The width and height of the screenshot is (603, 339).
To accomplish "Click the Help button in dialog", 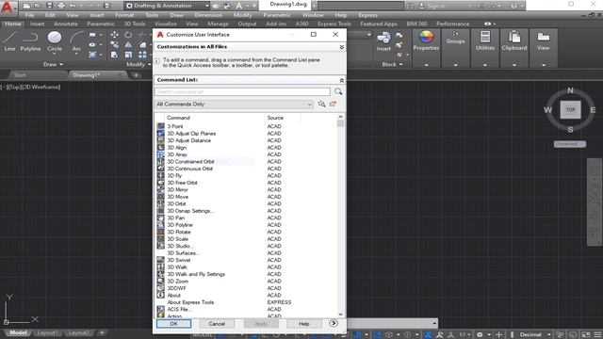I will (303, 324).
